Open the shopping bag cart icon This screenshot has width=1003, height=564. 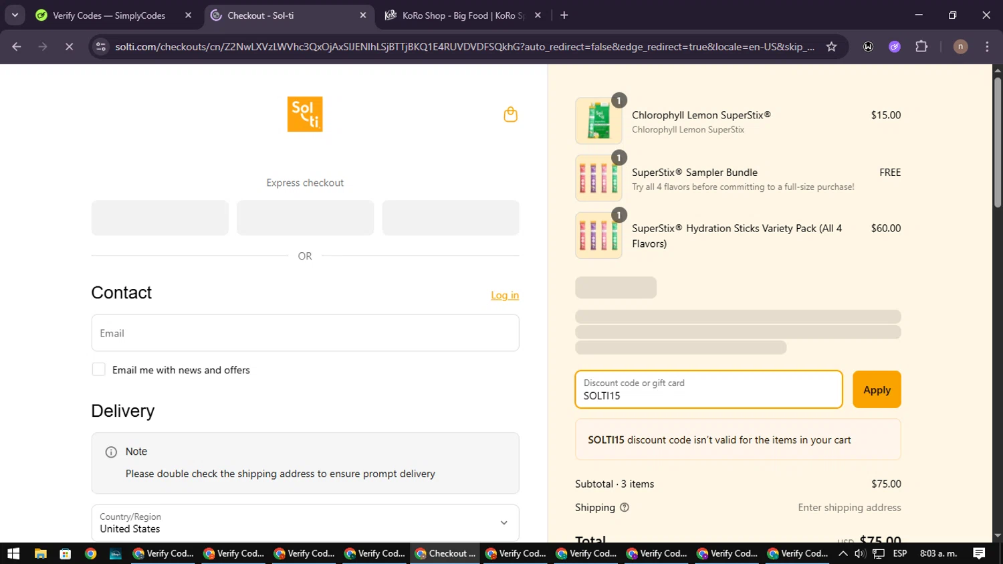(x=510, y=114)
